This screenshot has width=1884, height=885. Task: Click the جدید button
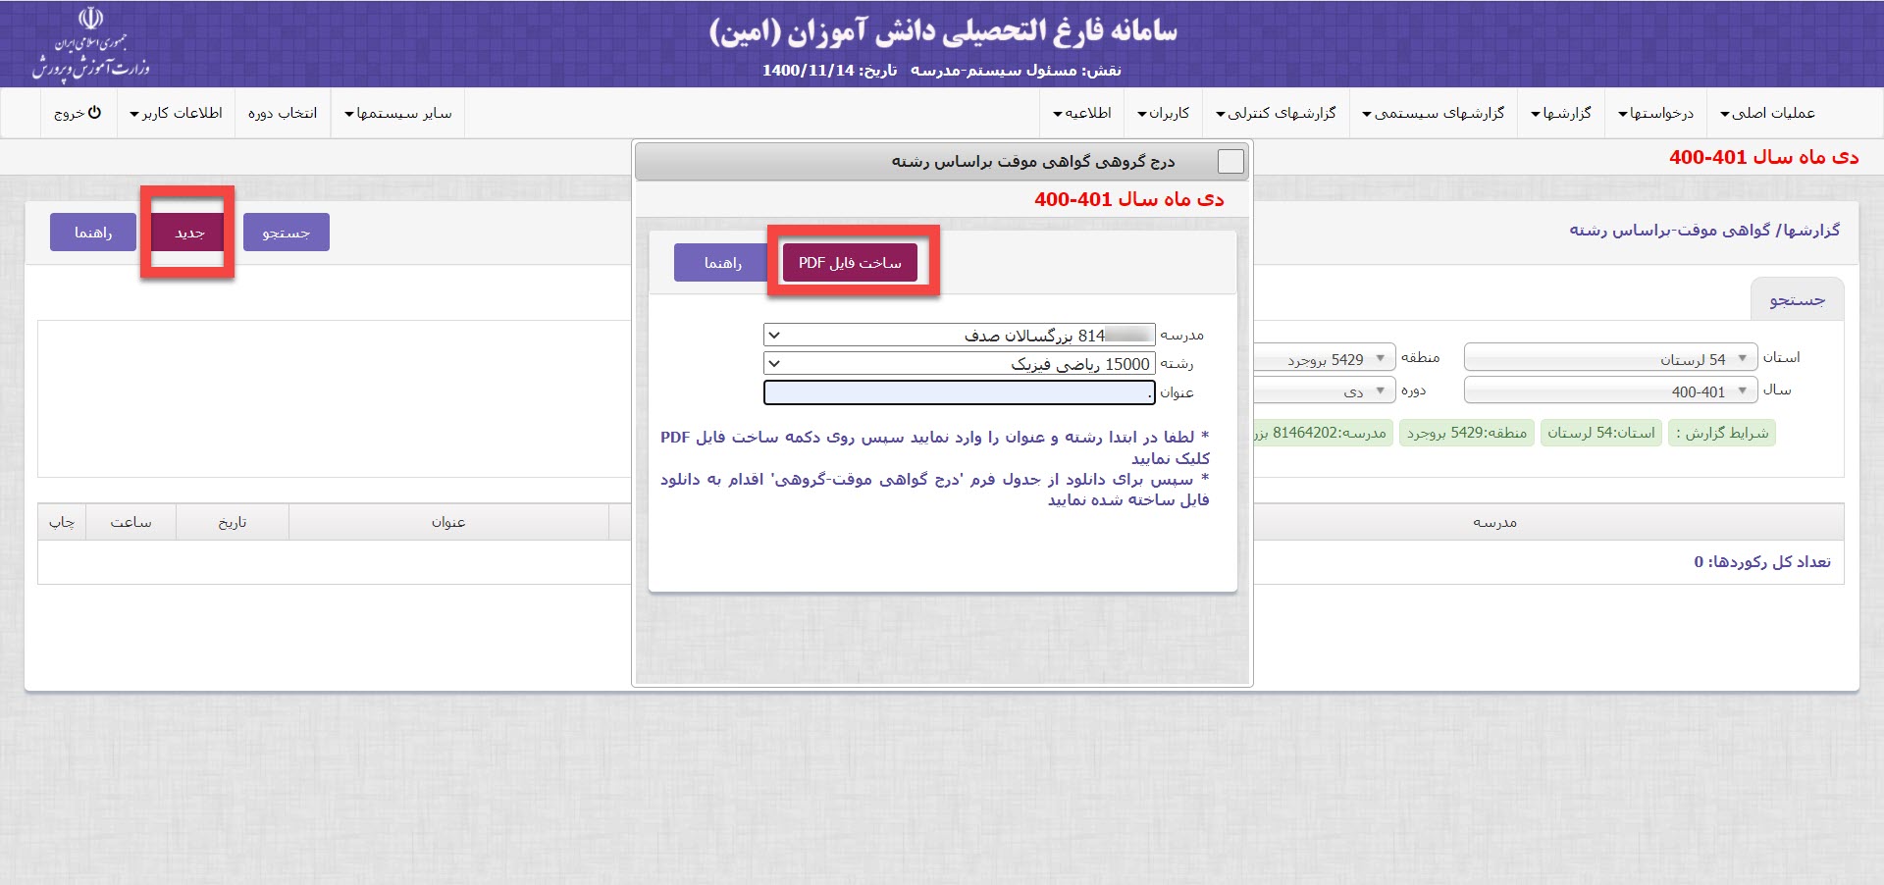[188, 233]
